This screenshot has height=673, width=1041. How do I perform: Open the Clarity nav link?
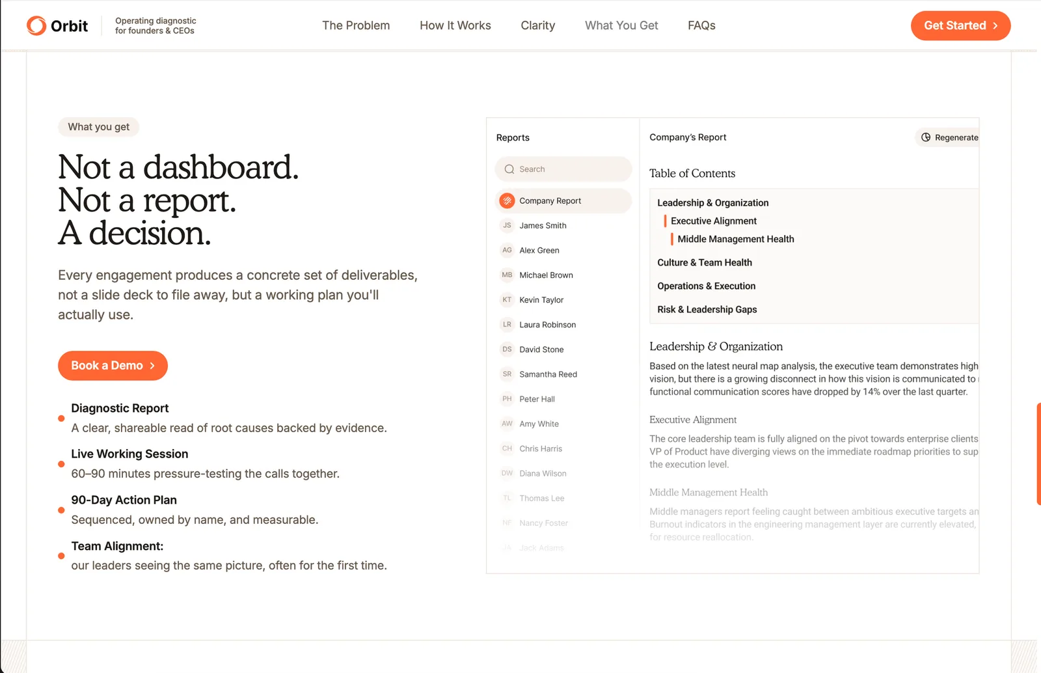(x=538, y=25)
